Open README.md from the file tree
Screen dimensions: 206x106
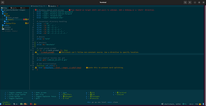[x=7, y=29]
